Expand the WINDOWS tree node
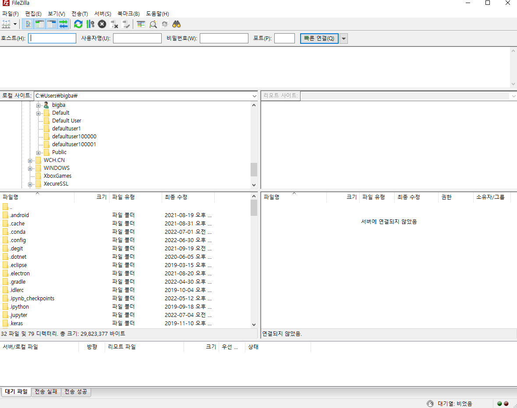 coord(30,169)
